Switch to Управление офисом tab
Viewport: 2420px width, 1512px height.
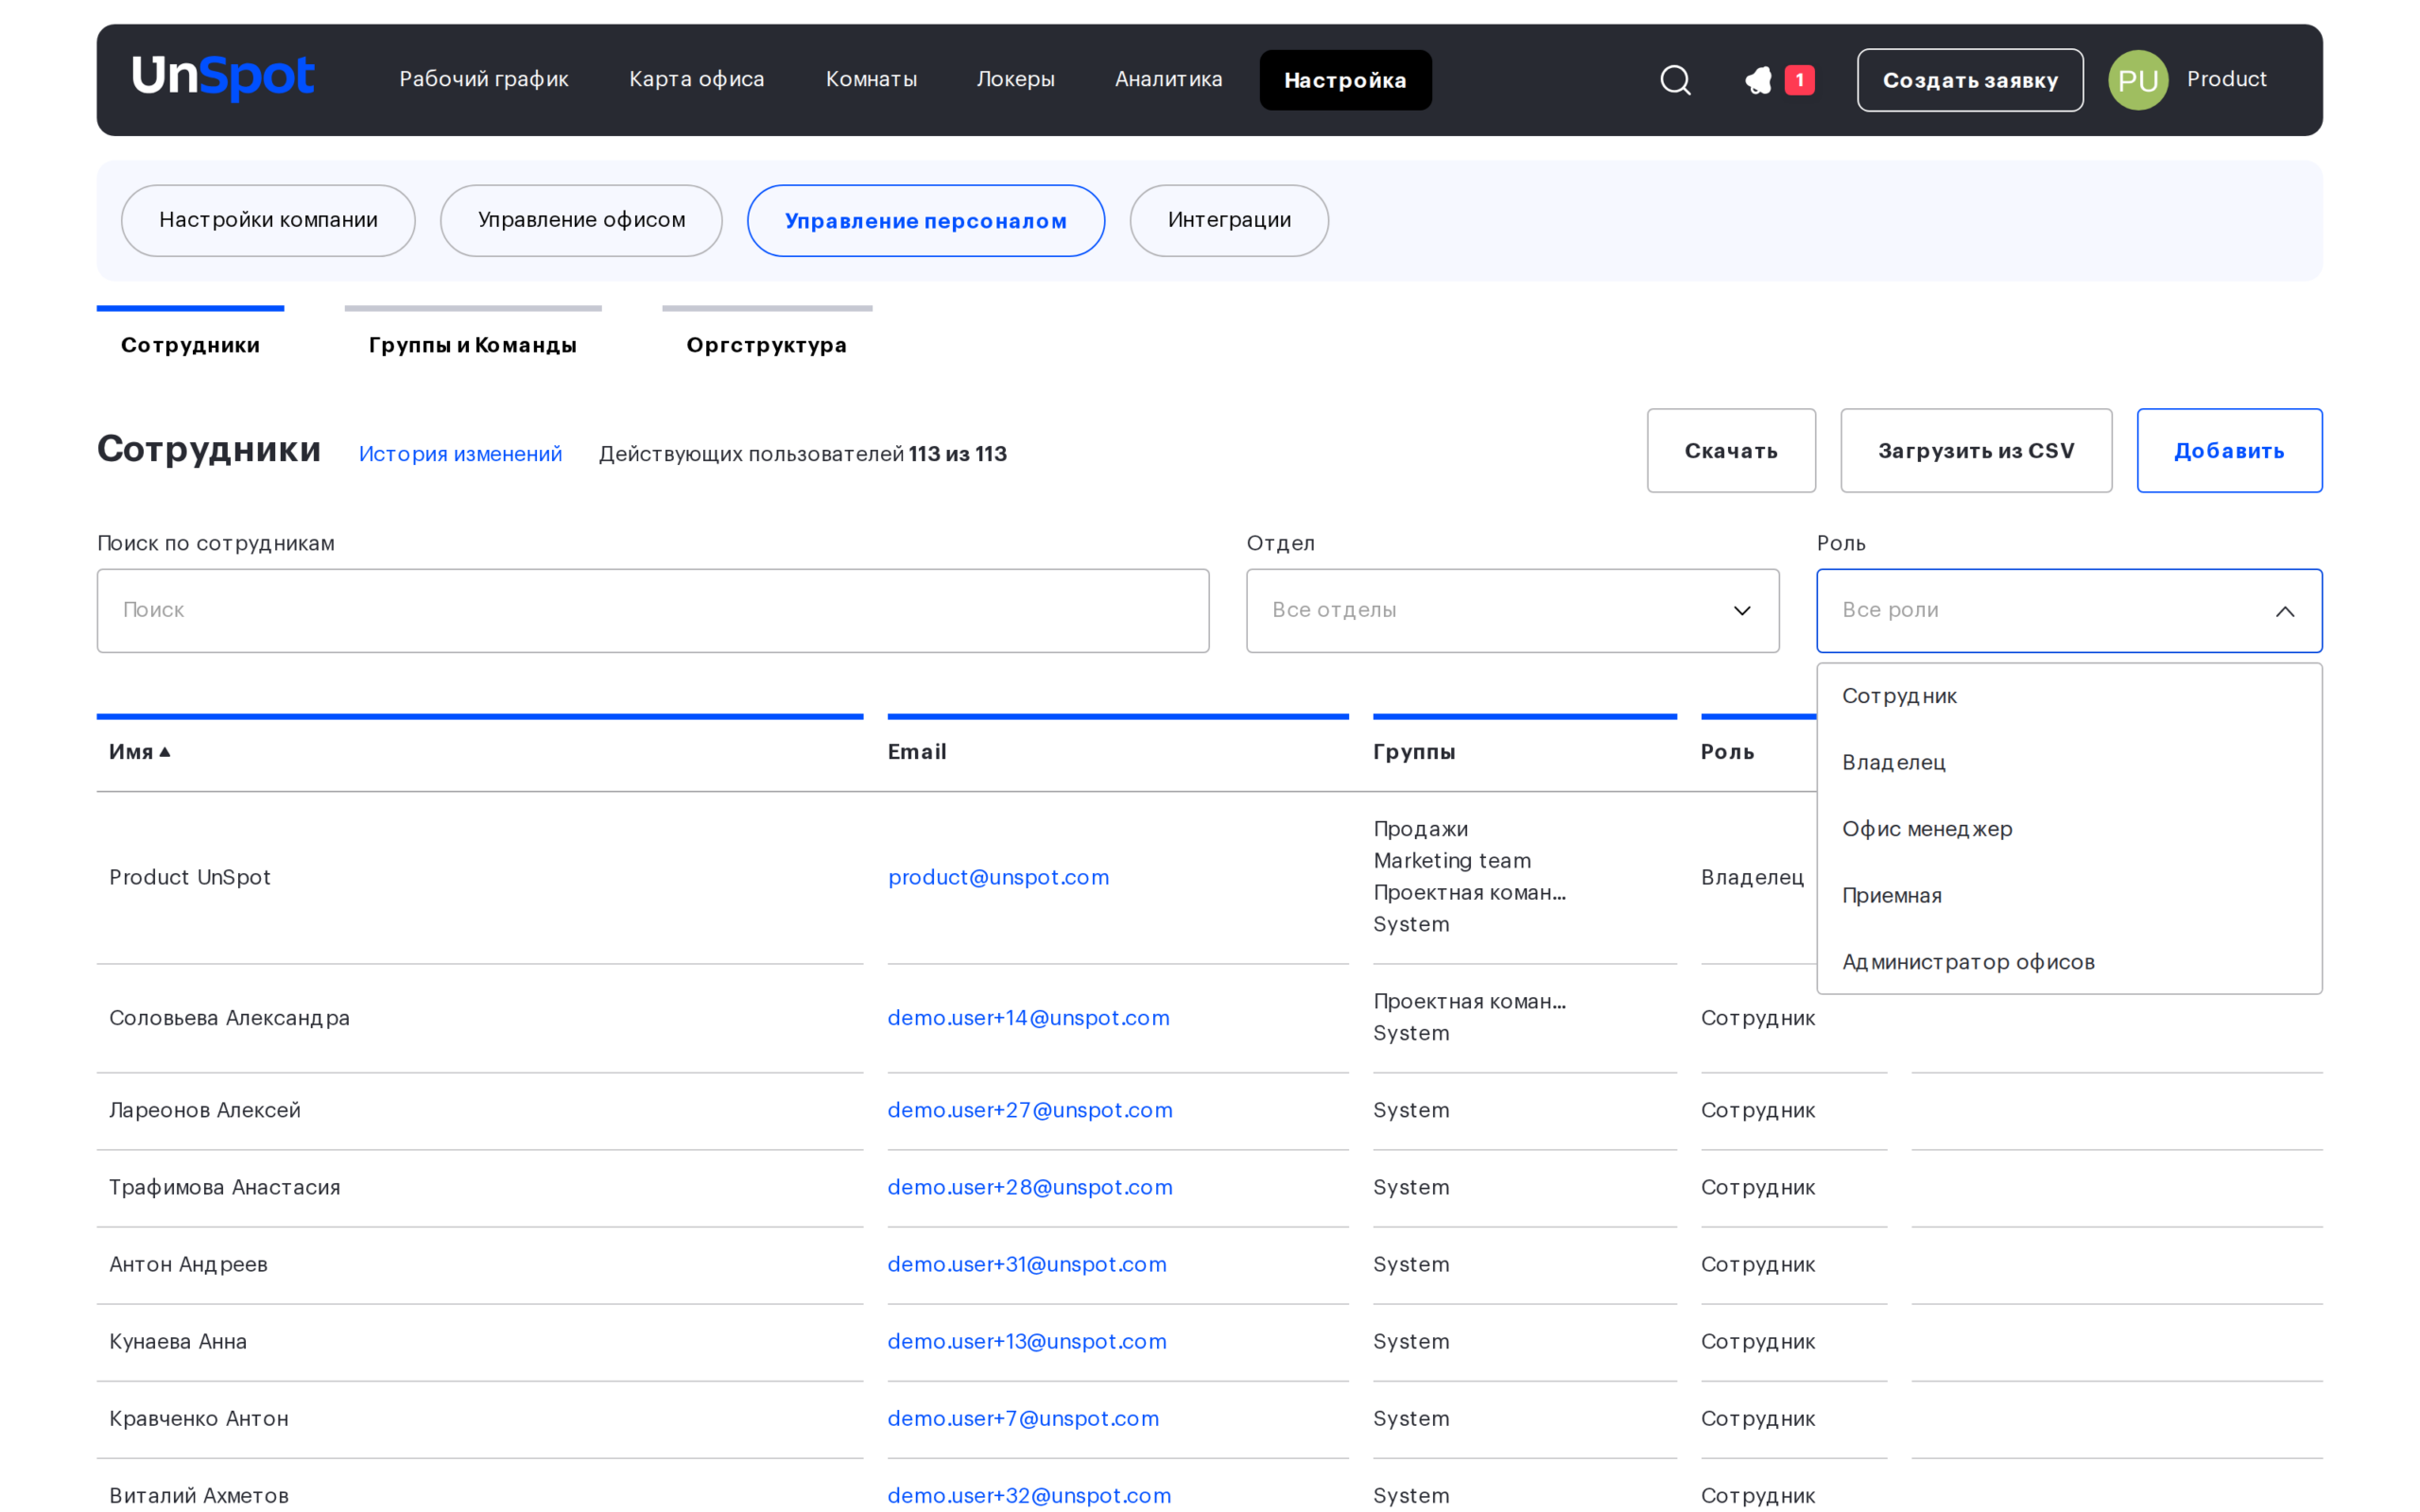coord(581,220)
